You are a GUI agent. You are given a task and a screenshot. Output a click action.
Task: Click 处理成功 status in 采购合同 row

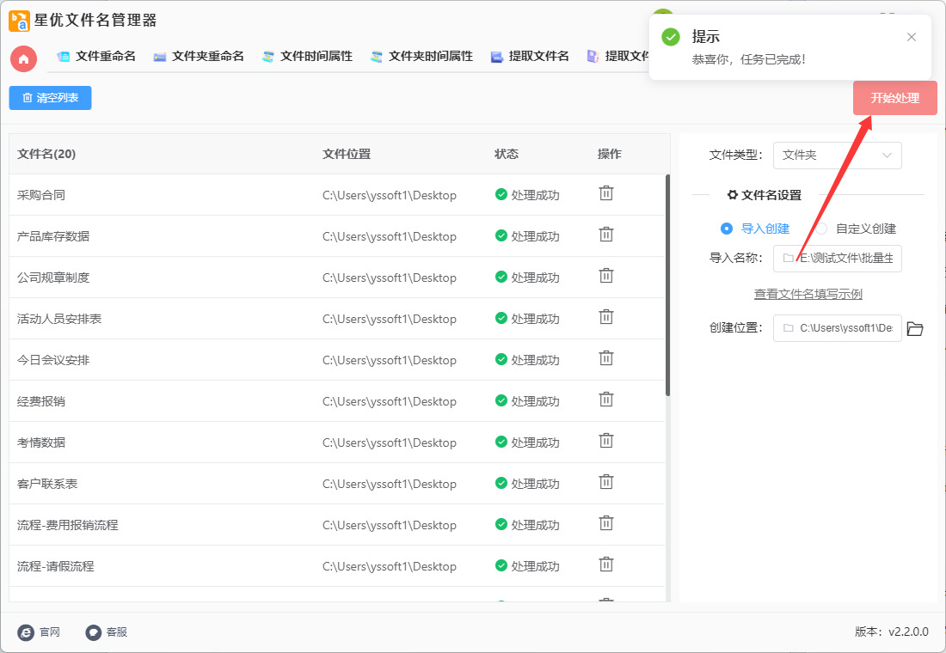tap(527, 195)
